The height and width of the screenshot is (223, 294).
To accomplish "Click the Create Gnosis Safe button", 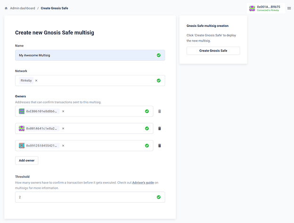I will (213, 50).
